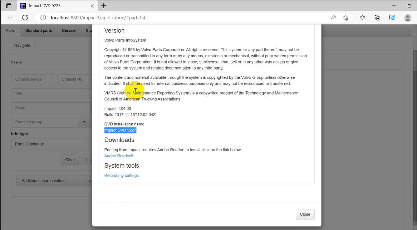Screen dimensions: 417x230
Task: Open the tab actions menu icon
Action: pyautogui.click(x=9, y=6)
